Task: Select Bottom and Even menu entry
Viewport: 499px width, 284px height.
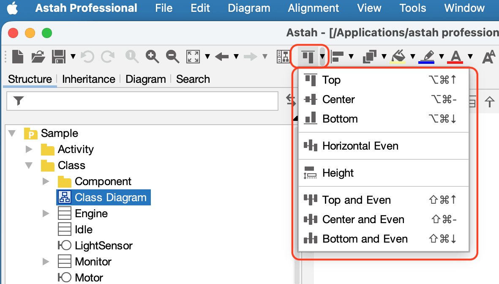Action: point(384,239)
